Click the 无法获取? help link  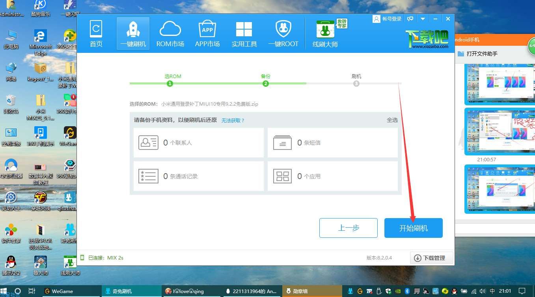click(x=233, y=120)
